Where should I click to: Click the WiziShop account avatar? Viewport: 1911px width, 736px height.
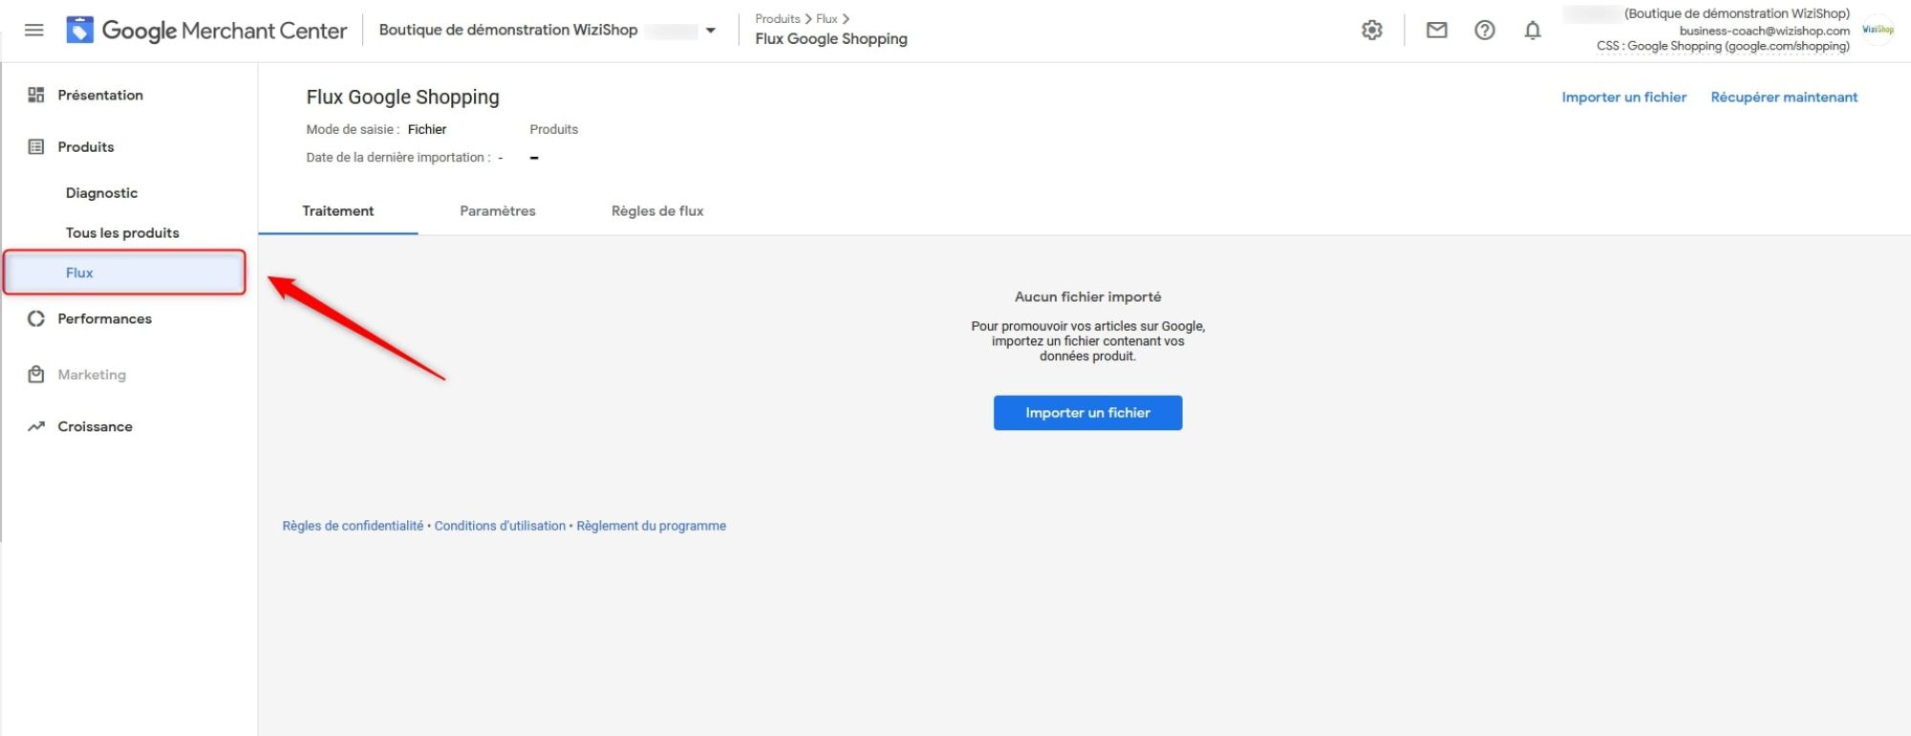coord(1878,30)
